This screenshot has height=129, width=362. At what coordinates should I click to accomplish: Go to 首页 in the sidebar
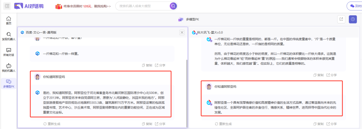point(8,20)
